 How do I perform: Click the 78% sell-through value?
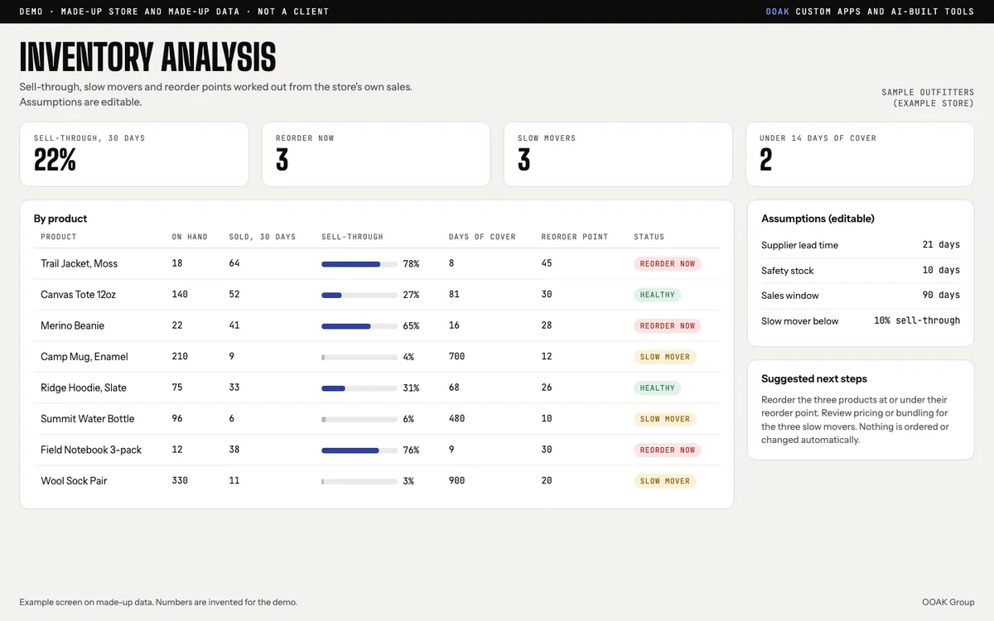411,264
